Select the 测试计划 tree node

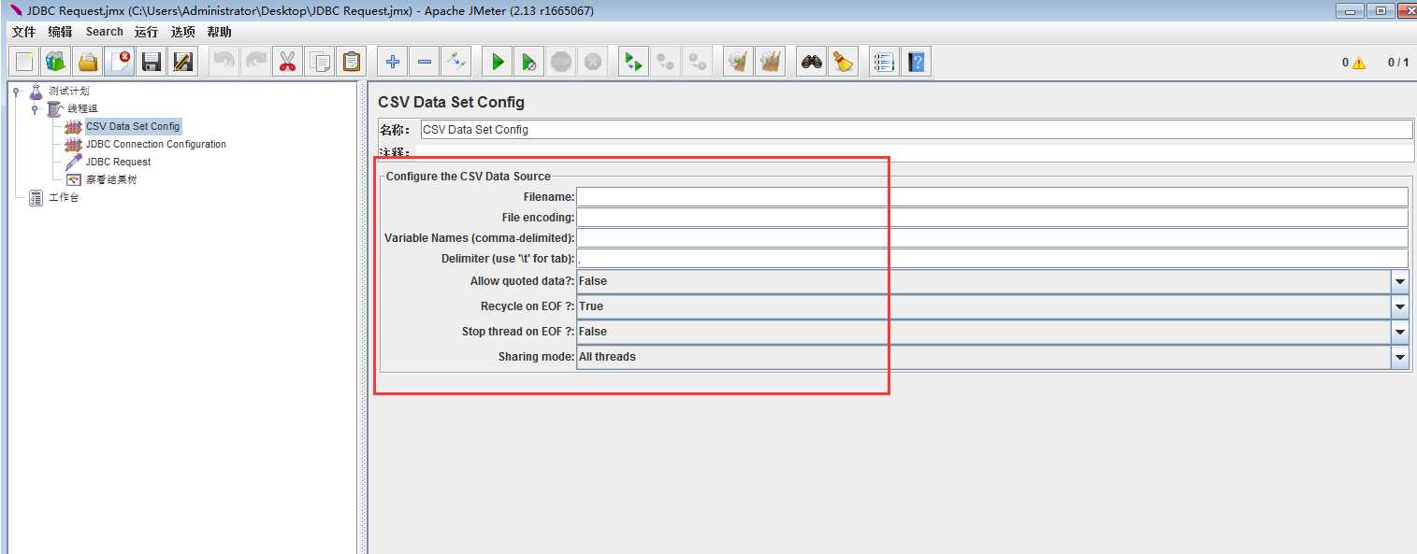68,92
